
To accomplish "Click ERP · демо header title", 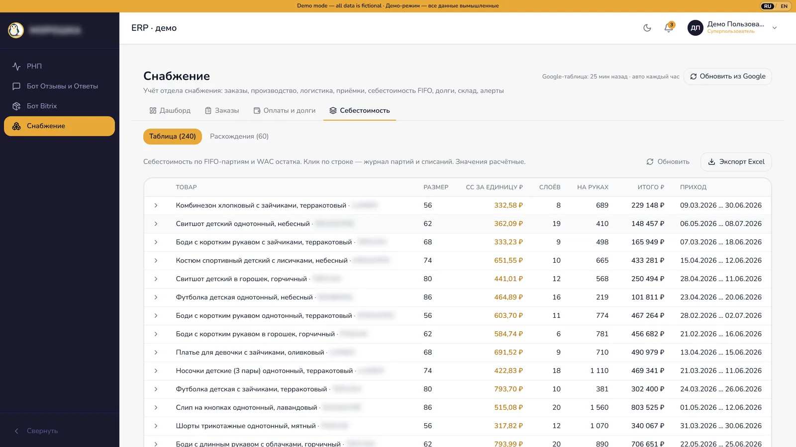I will (x=154, y=28).
